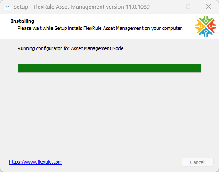Cancel the installation
Viewport: 219px width, 172px height.
point(197,162)
